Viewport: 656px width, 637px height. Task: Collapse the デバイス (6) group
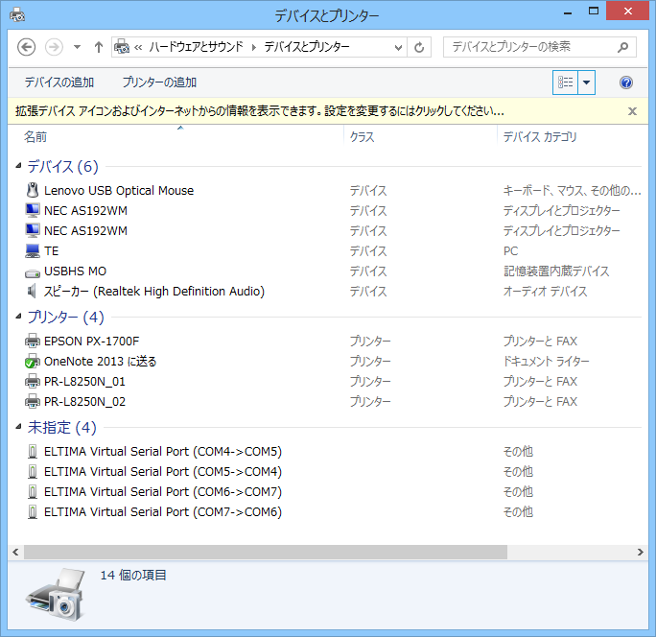[18, 166]
